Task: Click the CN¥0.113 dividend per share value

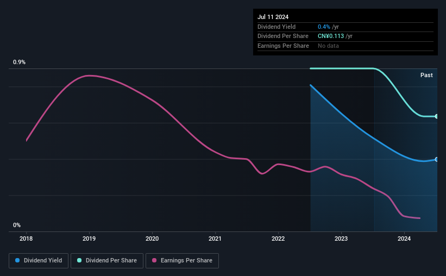Action: (331, 36)
